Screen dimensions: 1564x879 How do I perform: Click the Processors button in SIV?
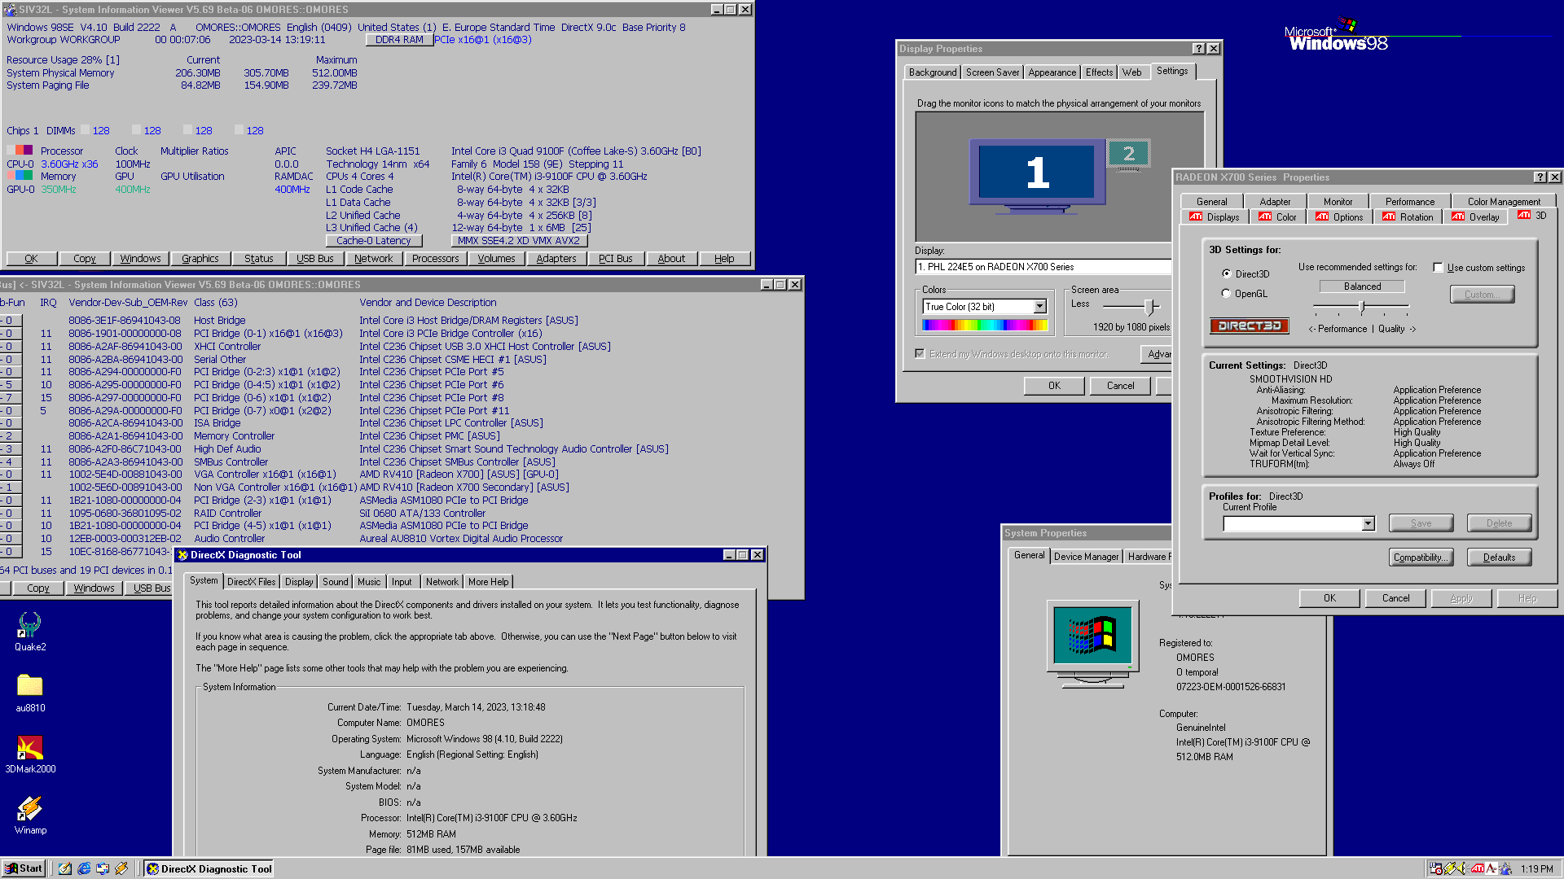[435, 259]
